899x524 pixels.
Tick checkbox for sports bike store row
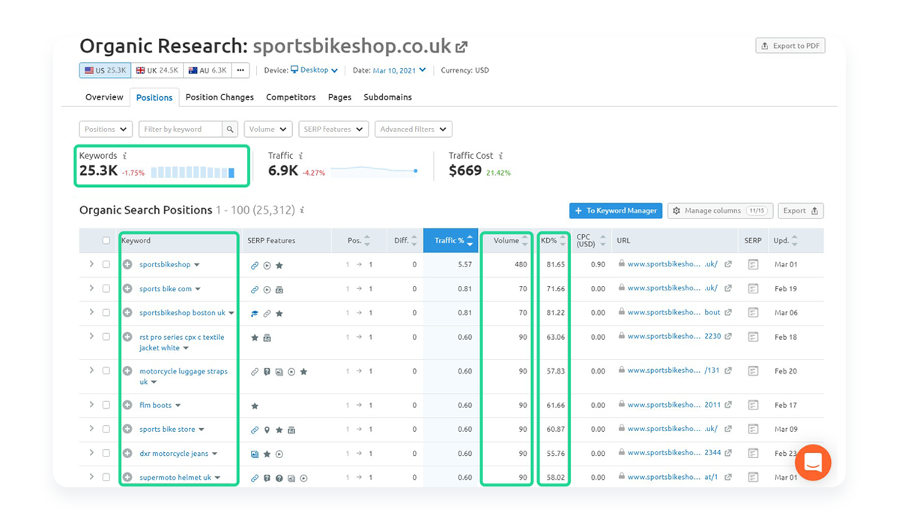[x=106, y=429]
